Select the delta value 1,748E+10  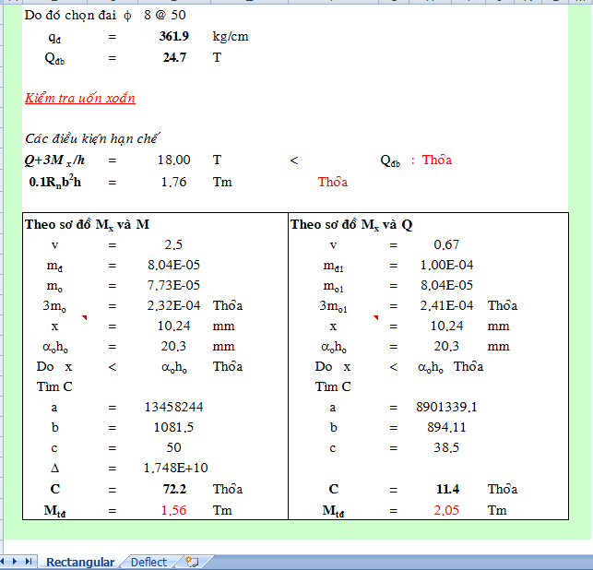(175, 469)
